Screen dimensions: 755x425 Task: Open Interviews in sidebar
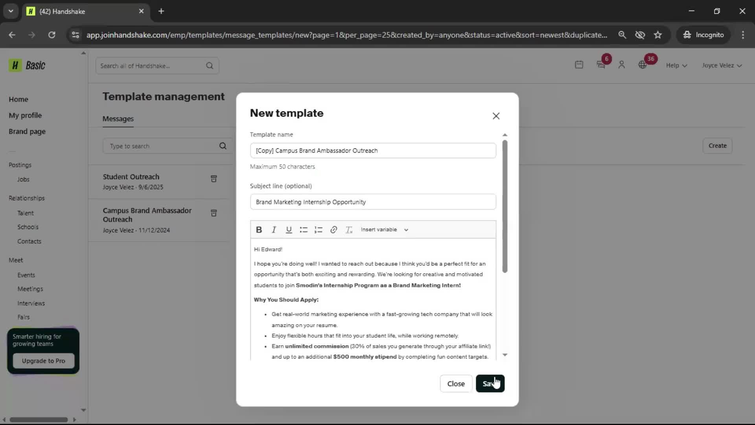[31, 303]
